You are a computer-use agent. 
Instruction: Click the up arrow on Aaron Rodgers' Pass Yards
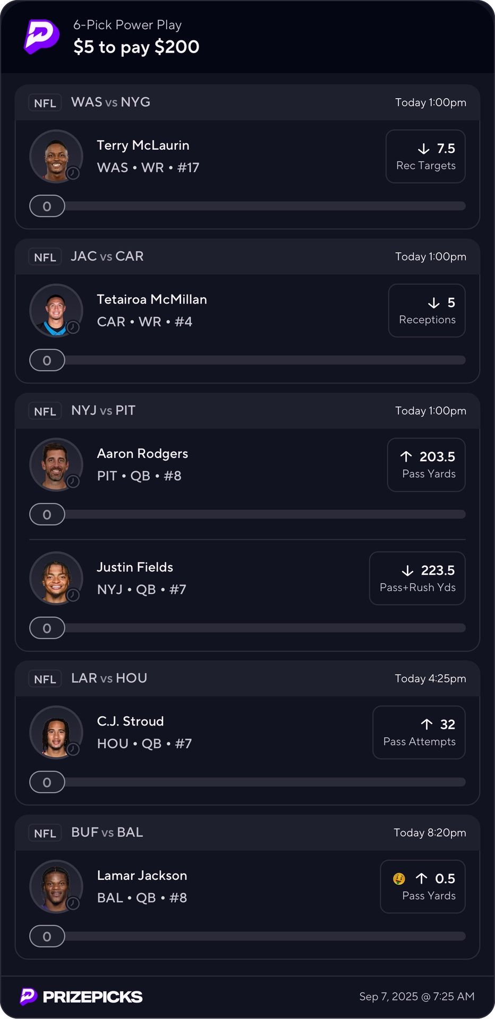tap(406, 456)
